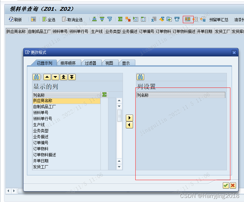Click the expand plus icon in toolbar
The width and height of the screenshot is (244, 202).
tap(136, 19)
